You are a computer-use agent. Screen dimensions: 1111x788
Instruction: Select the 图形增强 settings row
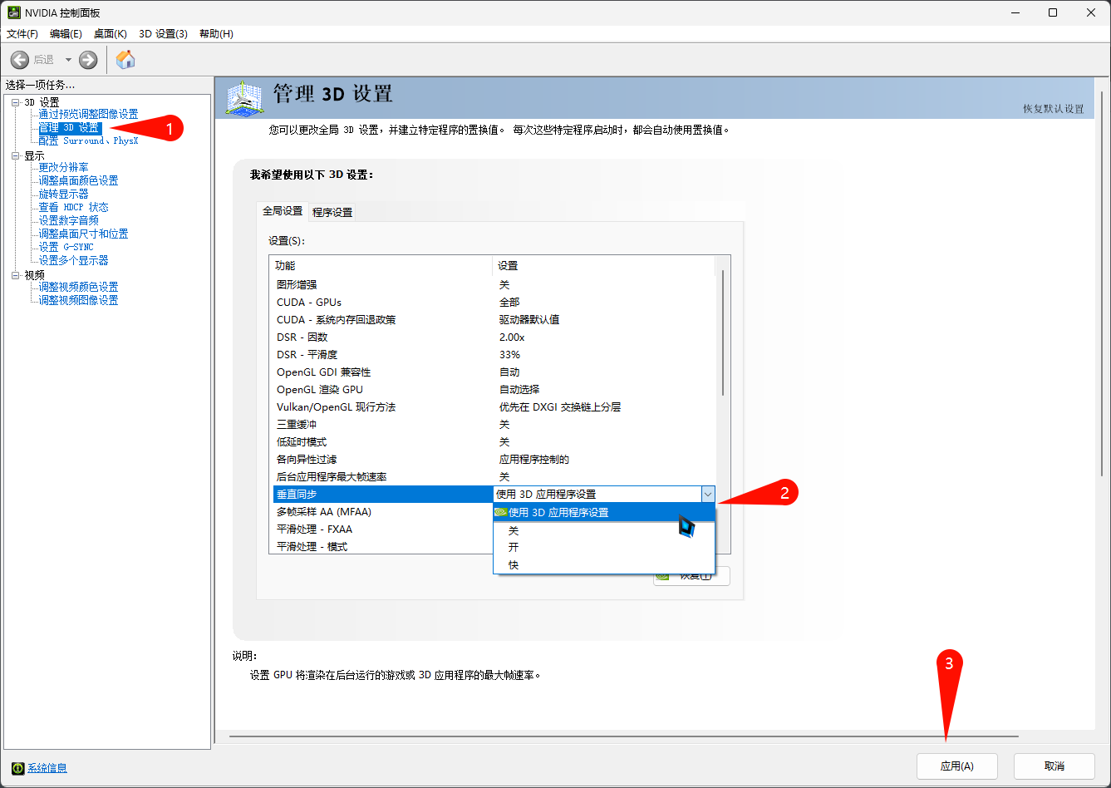tap(494, 284)
